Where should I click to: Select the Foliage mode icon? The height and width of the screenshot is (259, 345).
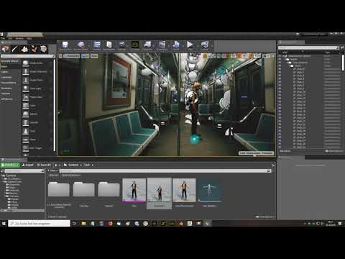(x=34, y=49)
